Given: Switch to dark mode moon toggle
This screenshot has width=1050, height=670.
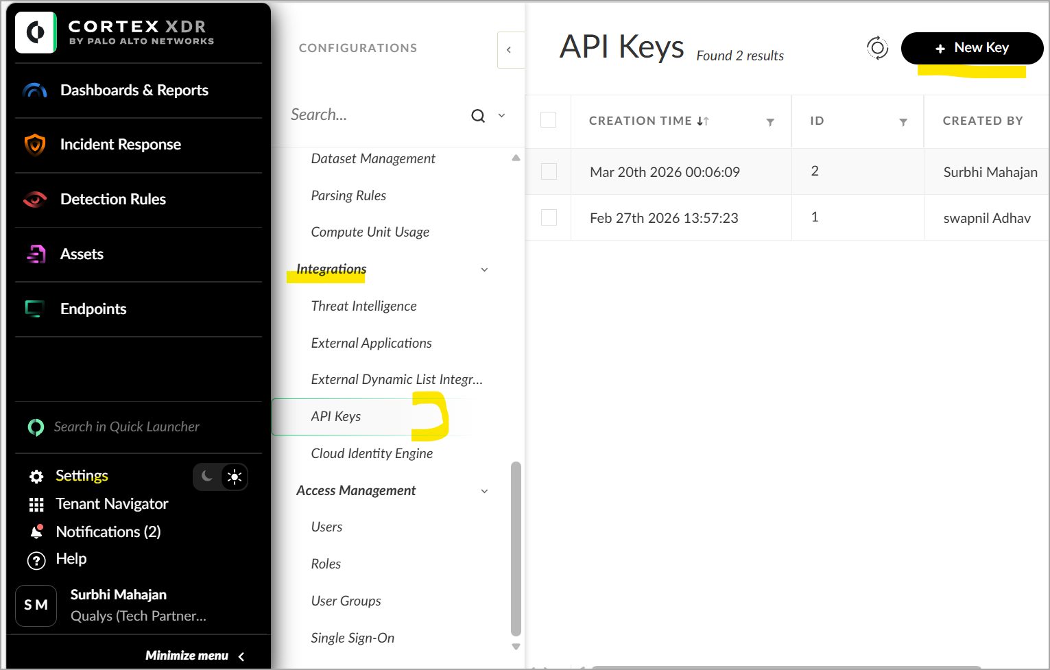Looking at the screenshot, I should click(207, 477).
